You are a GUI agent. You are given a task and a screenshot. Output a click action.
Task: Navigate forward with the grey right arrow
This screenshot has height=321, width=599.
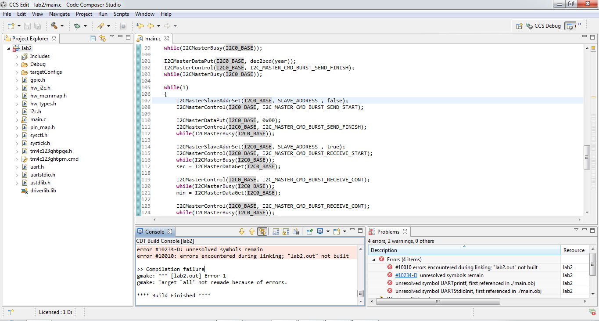[x=167, y=26]
